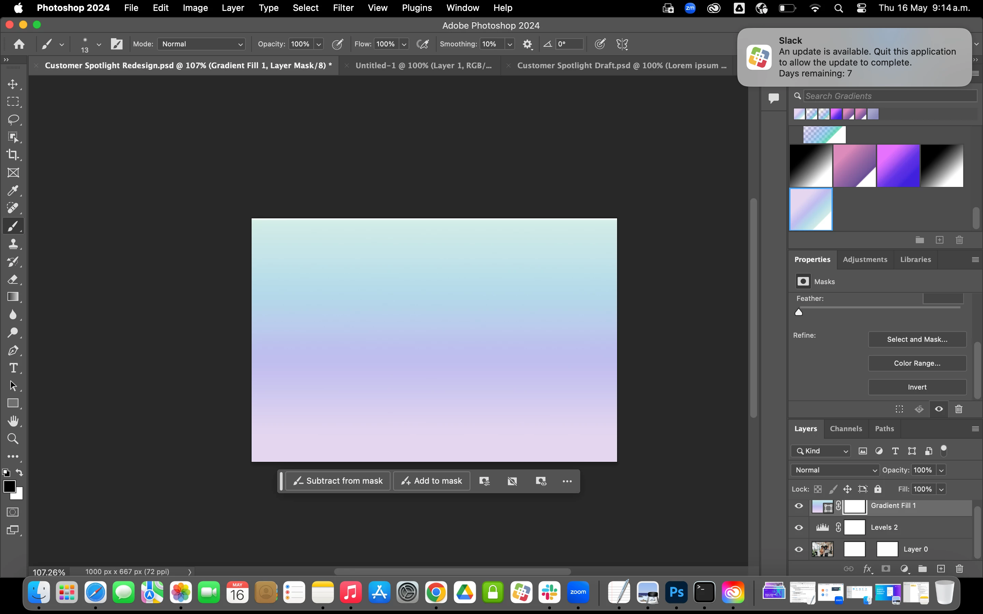
Task: Click the Zoom tool
Action: [x=13, y=439]
